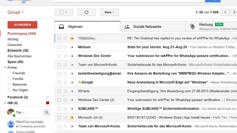Image resolution: width=237 pixels, height=133 pixels.
Task: Open the Entwürfe (38) folder
Action: (18, 51)
